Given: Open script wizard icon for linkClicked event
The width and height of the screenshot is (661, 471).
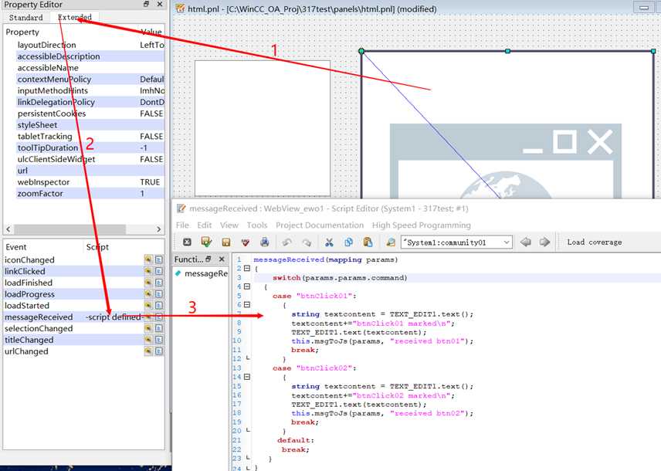Looking at the screenshot, I should (x=148, y=271).
